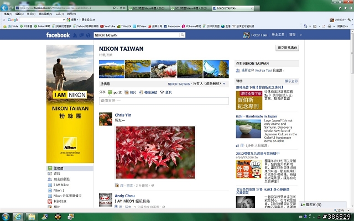Open the first lake landscape thumbnail in photo strip
This screenshot has height=221, width=354.
[x=112, y=69]
